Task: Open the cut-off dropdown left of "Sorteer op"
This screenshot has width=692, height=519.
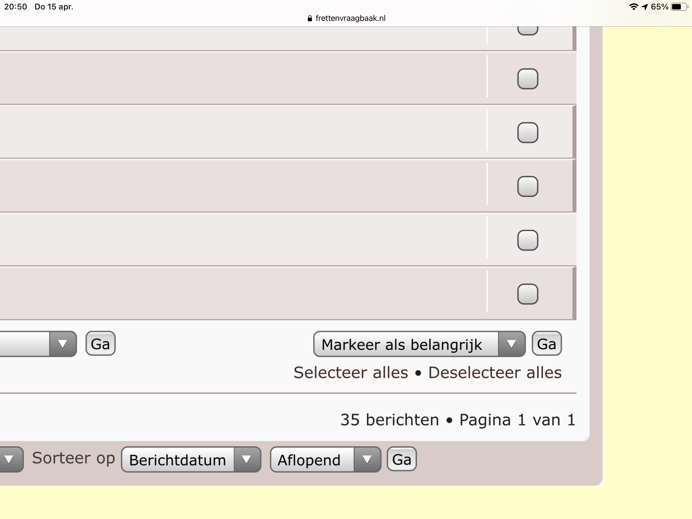Action: point(11,460)
